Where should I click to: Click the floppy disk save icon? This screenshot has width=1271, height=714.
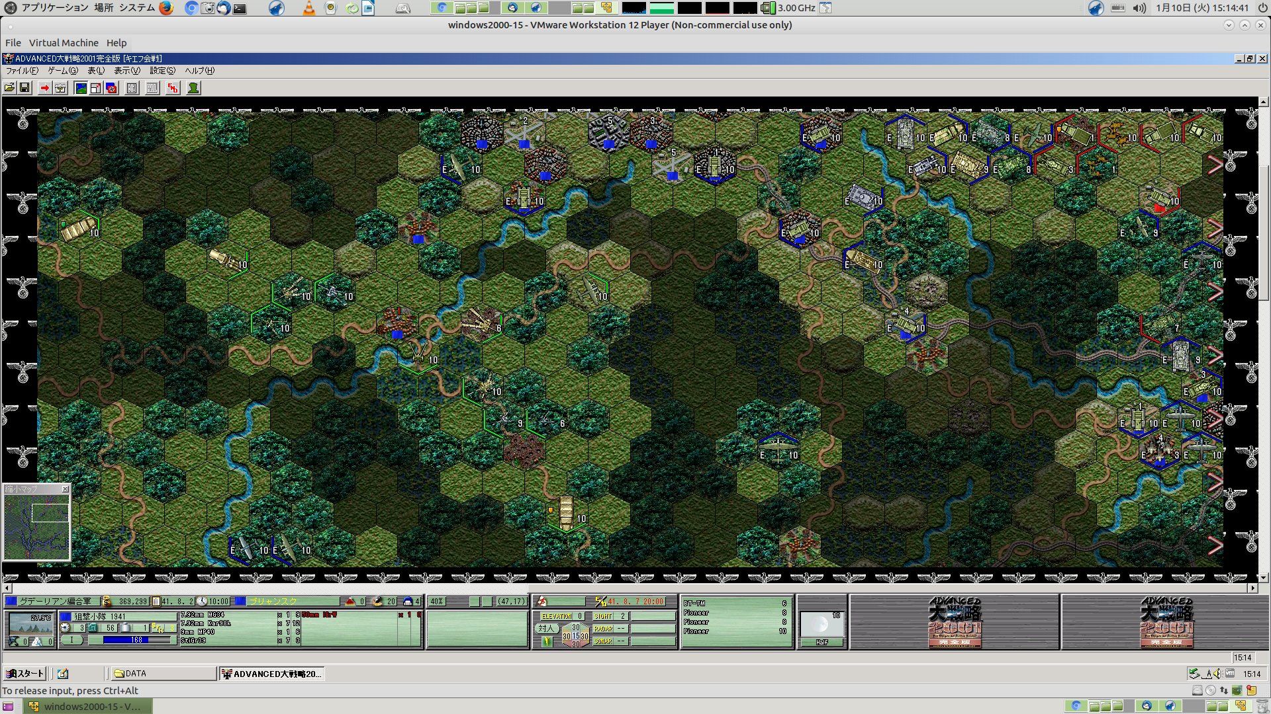(24, 88)
